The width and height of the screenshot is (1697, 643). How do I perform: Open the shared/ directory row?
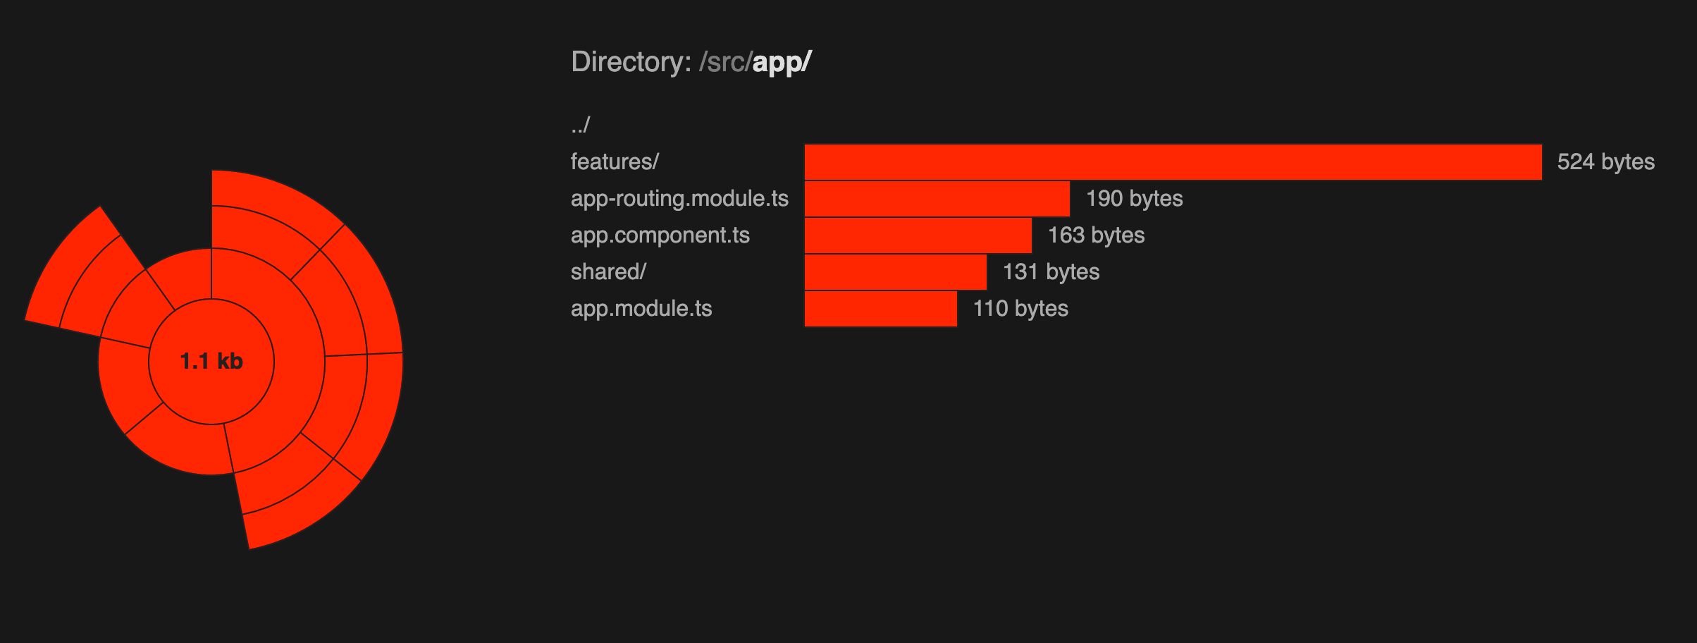coord(608,271)
